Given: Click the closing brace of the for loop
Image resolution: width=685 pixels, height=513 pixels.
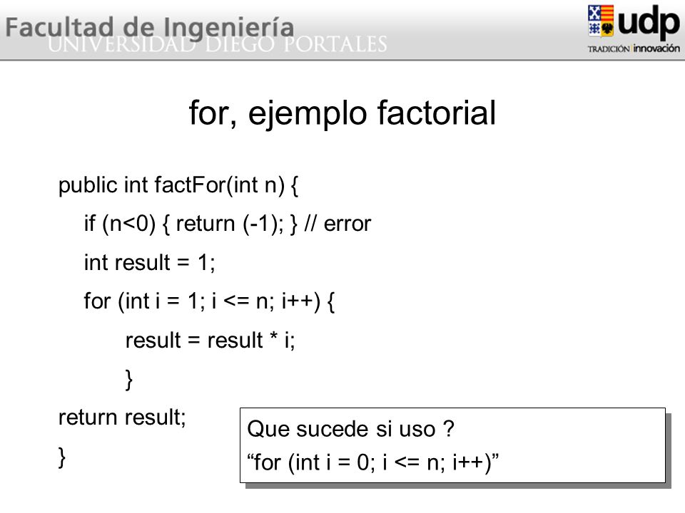Looking at the screenshot, I should [129, 380].
